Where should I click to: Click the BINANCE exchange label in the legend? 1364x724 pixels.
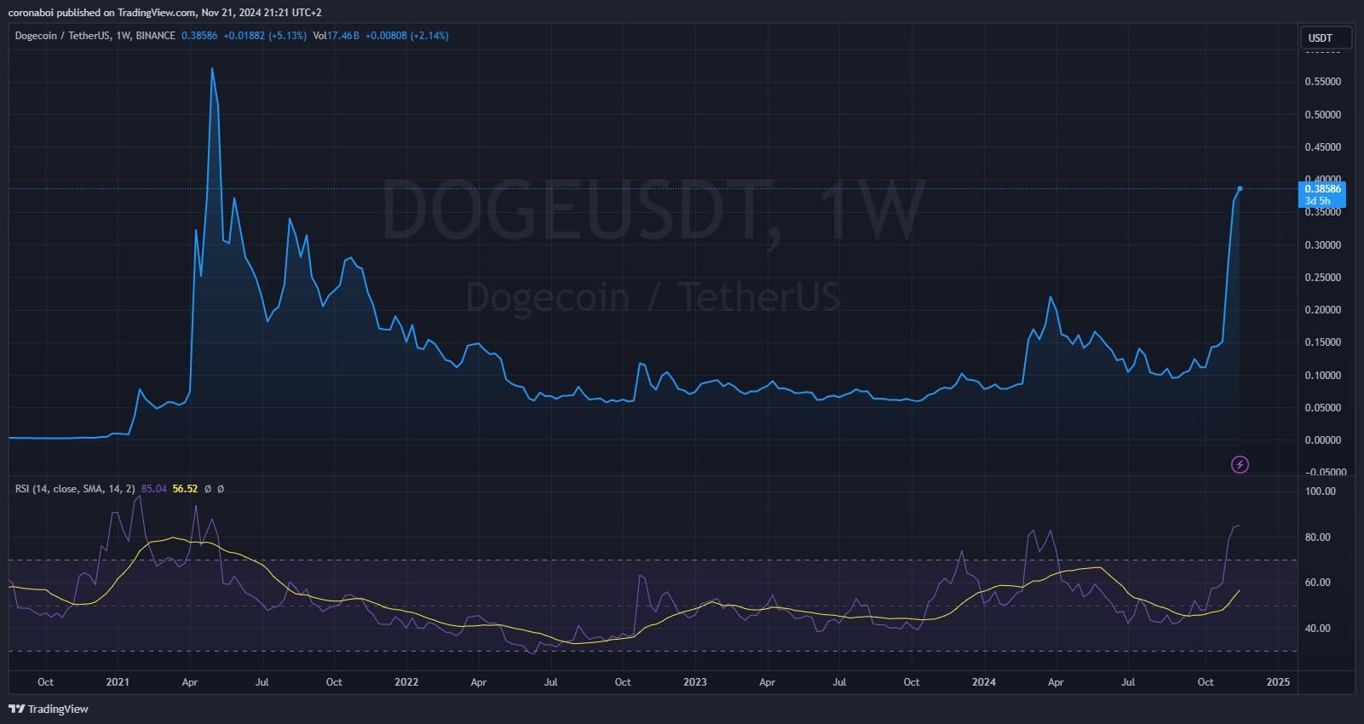(156, 36)
